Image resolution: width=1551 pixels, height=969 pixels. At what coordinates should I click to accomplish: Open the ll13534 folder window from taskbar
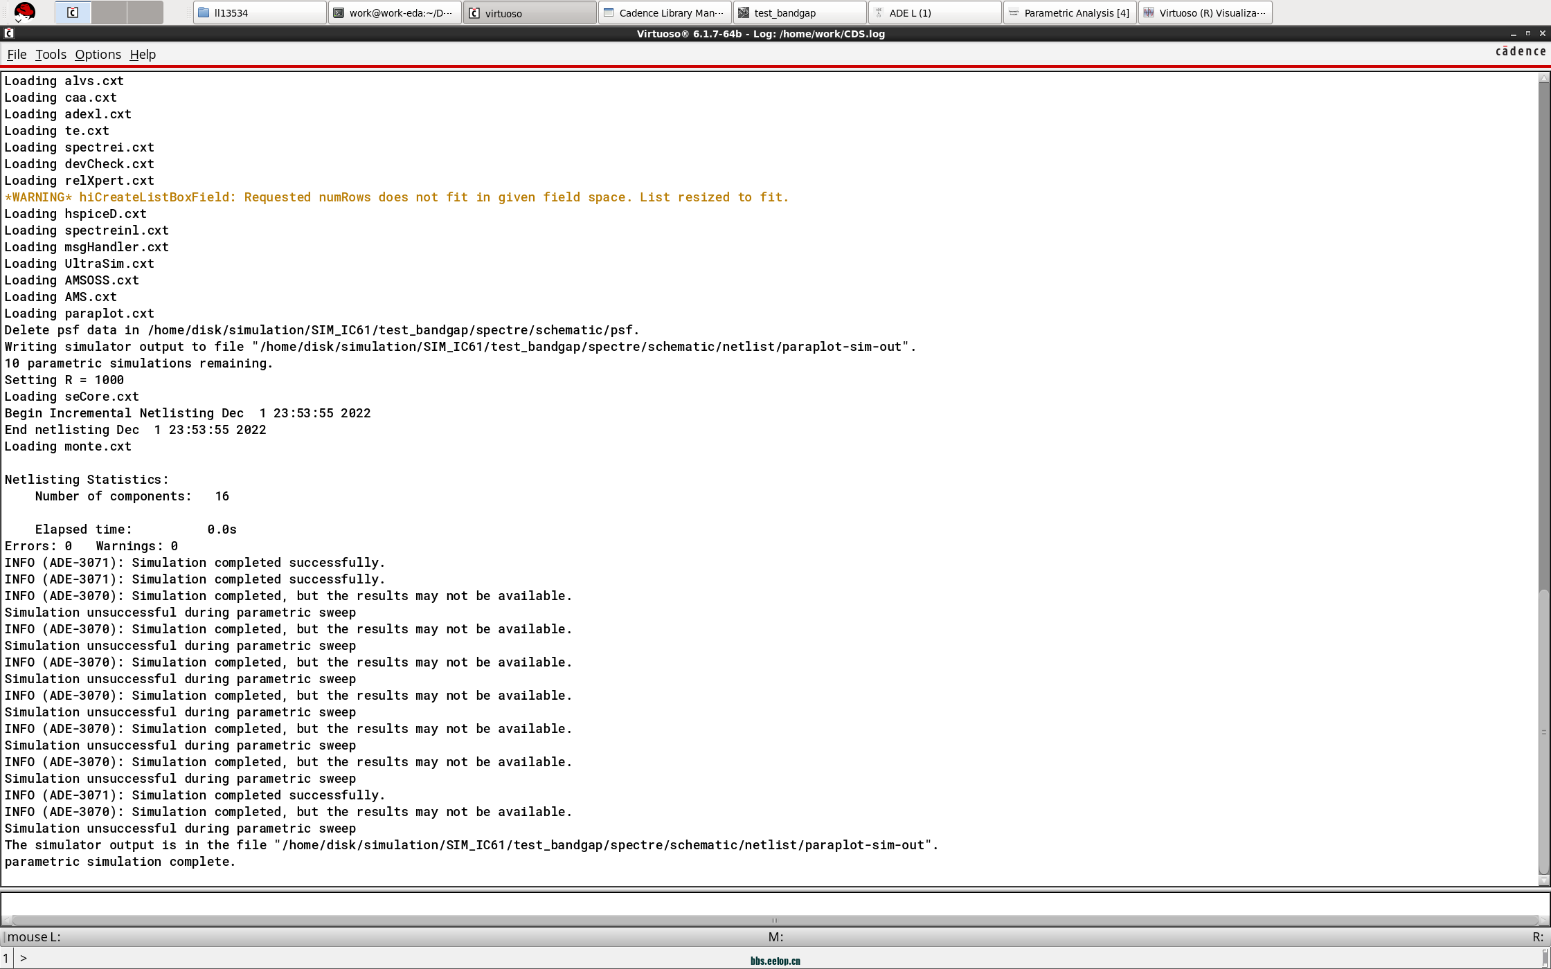pos(260,12)
